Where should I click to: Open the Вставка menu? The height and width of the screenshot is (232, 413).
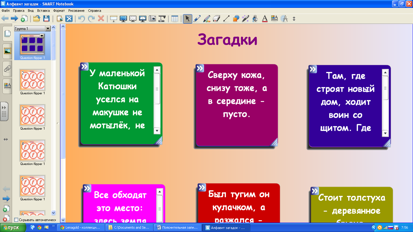click(x=44, y=10)
